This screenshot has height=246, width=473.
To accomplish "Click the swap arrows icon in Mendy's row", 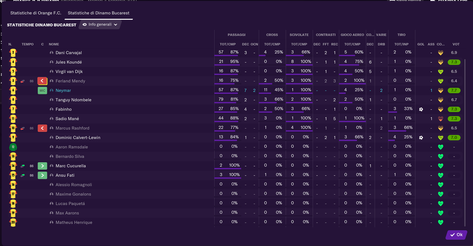I will point(23,81).
